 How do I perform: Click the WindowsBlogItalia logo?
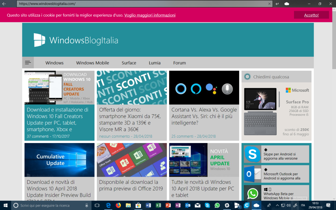click(76, 40)
